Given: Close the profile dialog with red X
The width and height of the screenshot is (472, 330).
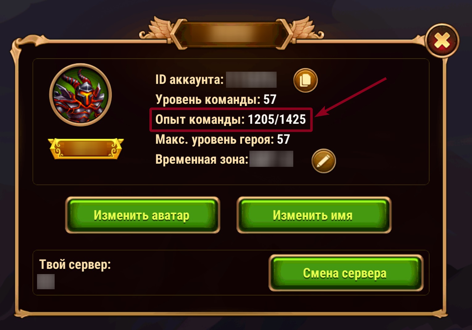Looking at the screenshot, I should [442, 40].
